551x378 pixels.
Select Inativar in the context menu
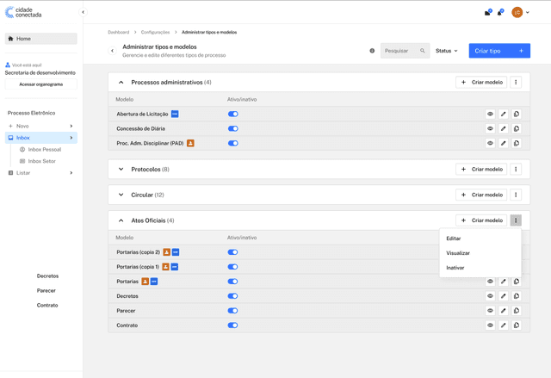coord(480,268)
